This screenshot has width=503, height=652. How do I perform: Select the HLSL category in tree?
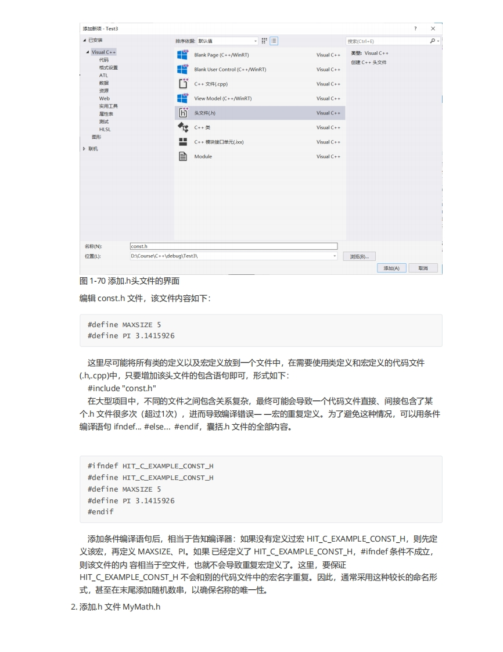105,129
